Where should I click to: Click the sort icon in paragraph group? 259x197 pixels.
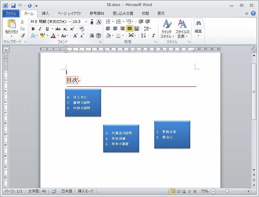[x=143, y=36]
